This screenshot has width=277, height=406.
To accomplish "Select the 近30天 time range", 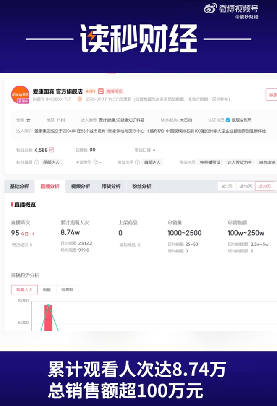I will [264, 186].
